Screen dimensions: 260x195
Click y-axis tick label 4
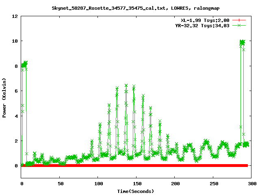point(16,116)
